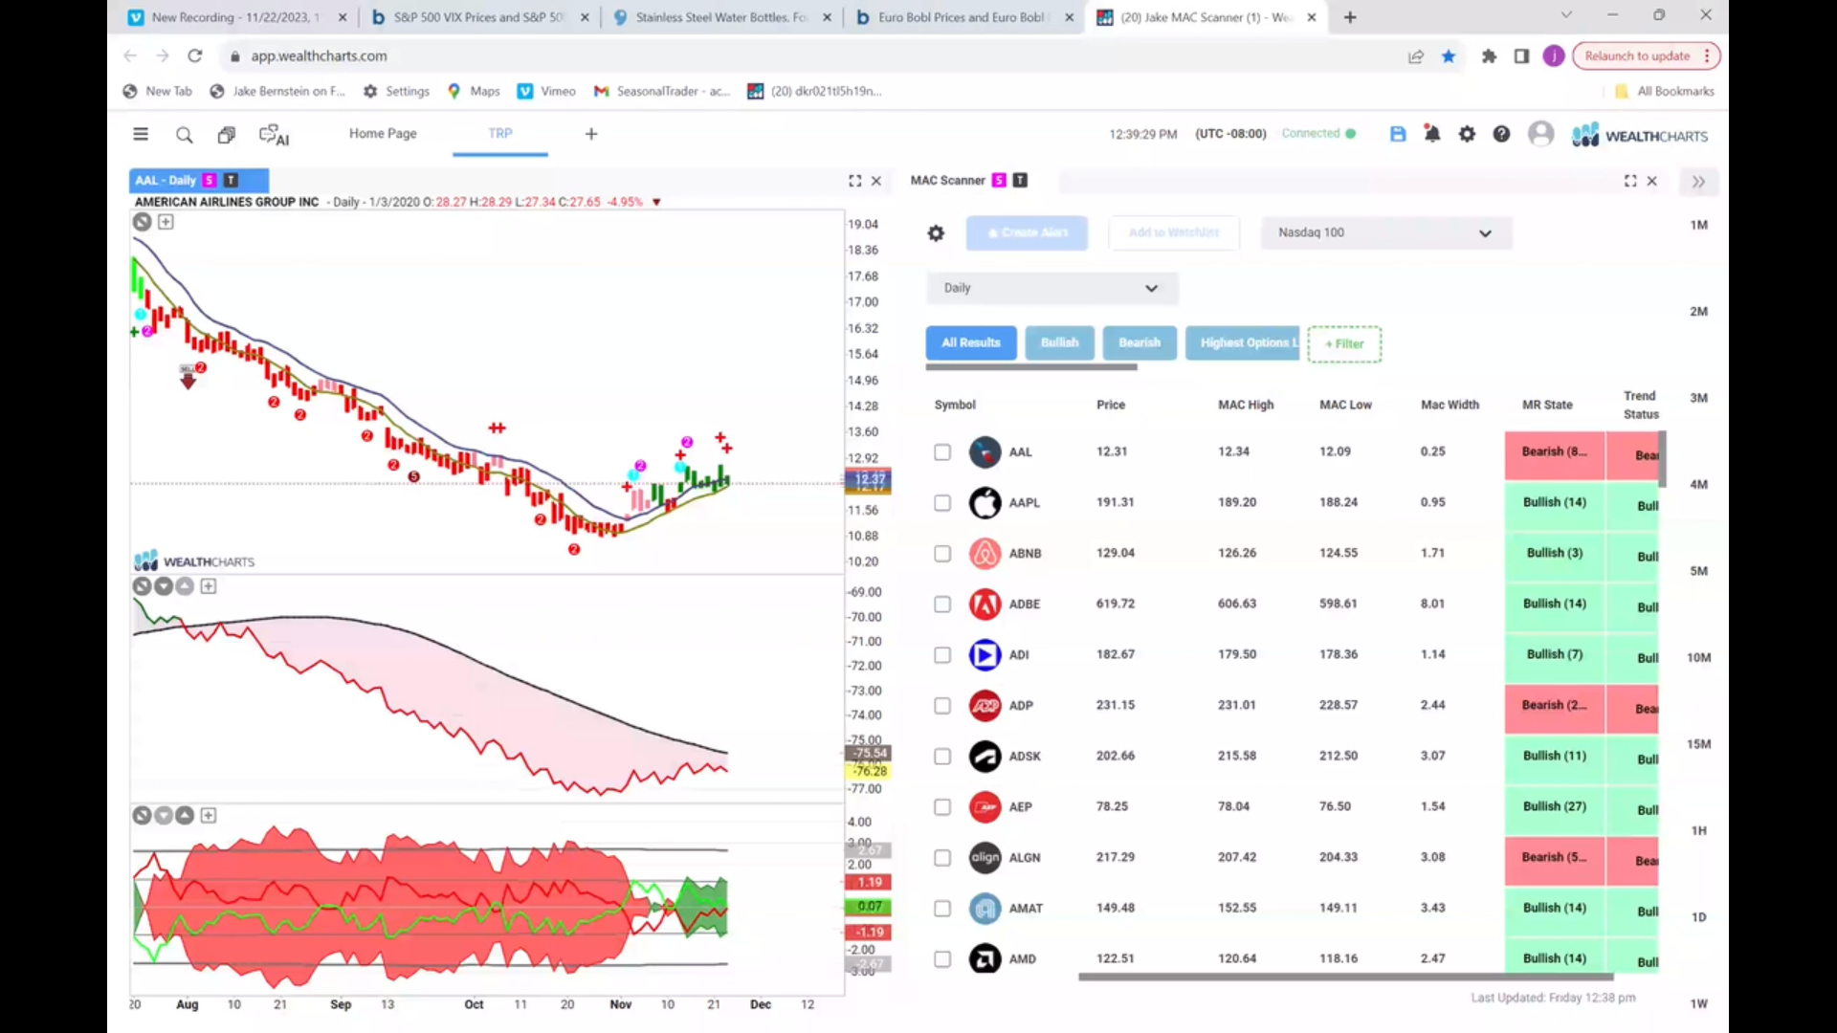Collapse the right sidebar with double chevron

click(1698, 182)
